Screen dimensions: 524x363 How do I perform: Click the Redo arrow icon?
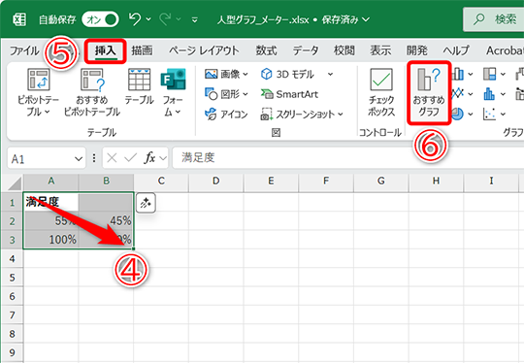tap(165, 19)
